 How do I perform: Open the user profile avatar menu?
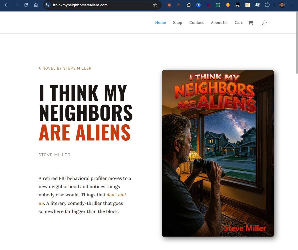[x=282, y=5]
